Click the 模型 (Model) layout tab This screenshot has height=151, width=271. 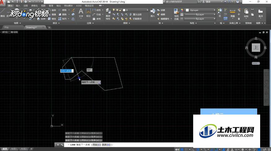pyautogui.click(x=5, y=149)
